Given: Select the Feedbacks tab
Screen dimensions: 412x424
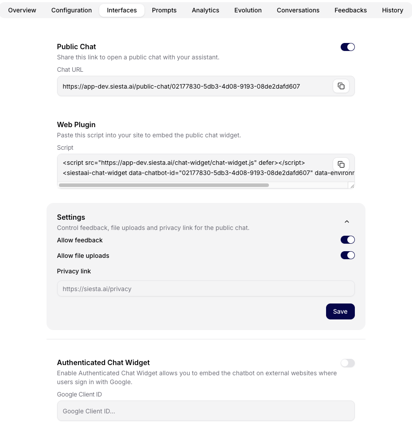Looking at the screenshot, I should (350, 10).
